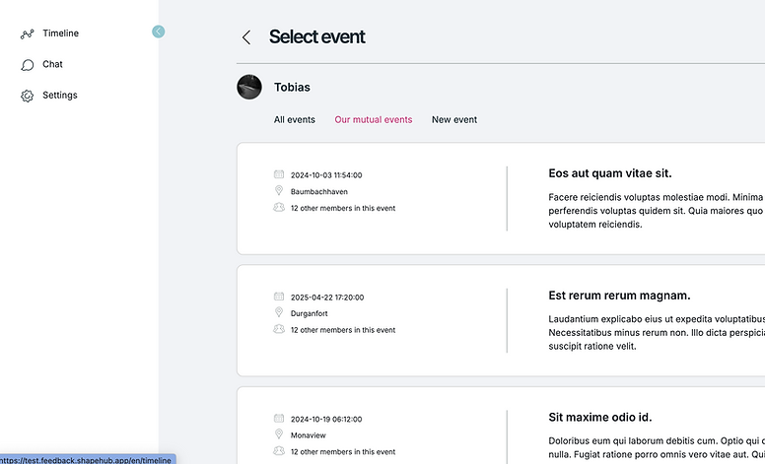This screenshot has width=765, height=464.
Task: Click calendar icon beside 2024-10-03 date
Action: 279,174
